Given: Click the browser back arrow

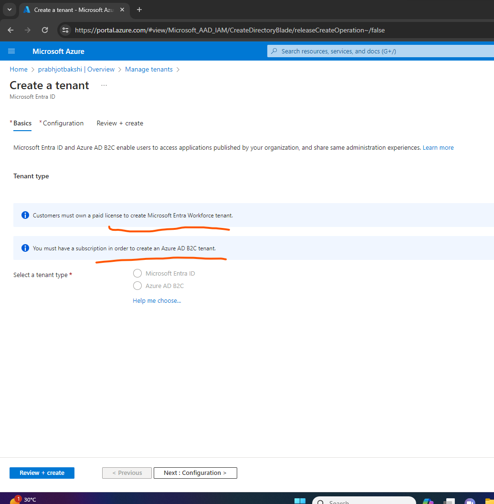Looking at the screenshot, I should point(11,30).
